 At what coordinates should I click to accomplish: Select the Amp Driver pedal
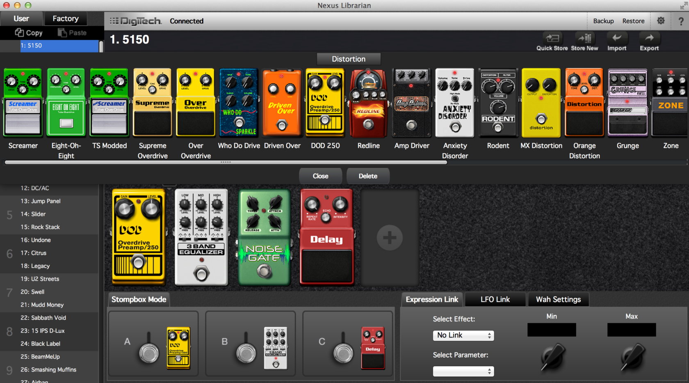(412, 103)
